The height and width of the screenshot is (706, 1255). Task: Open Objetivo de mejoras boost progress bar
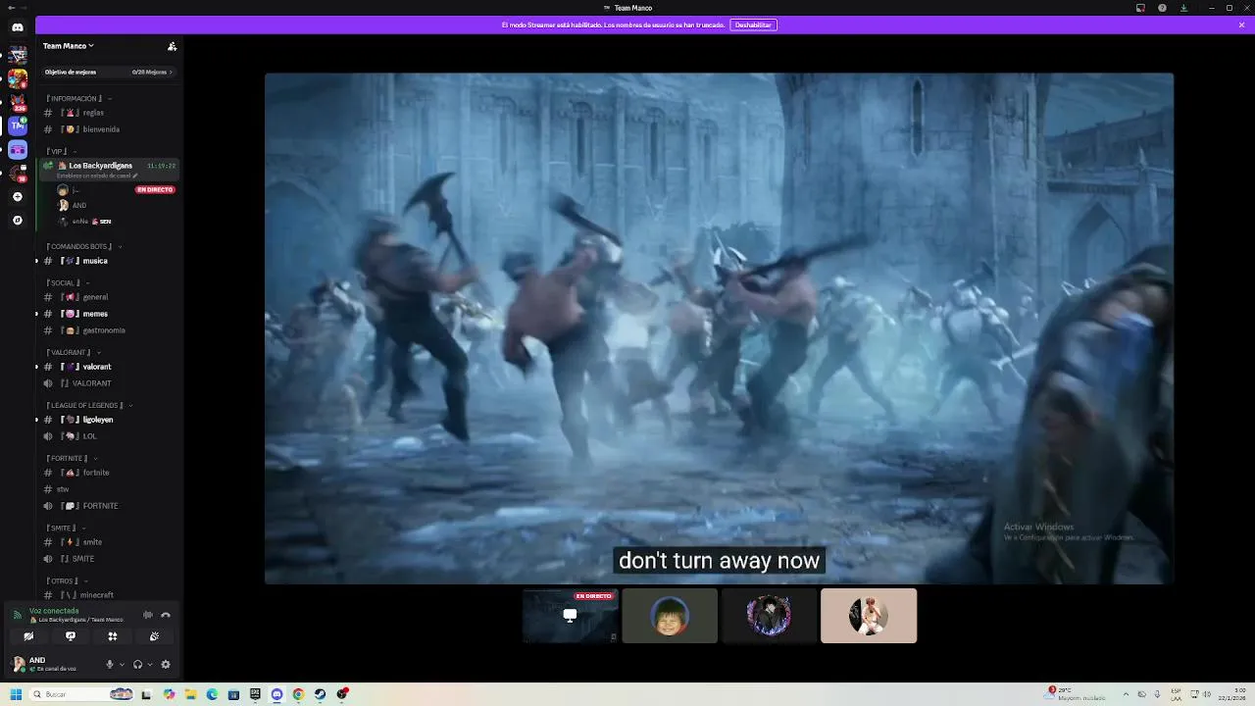(x=108, y=73)
